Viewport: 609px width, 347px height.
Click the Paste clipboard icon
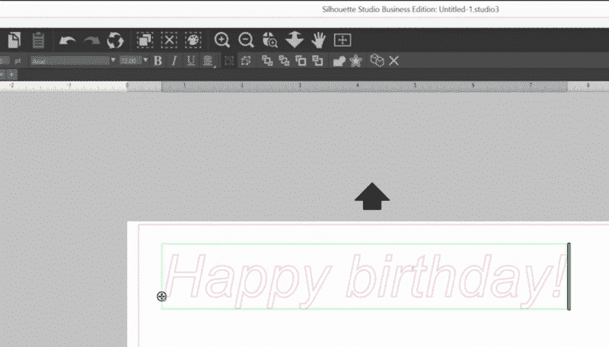click(x=38, y=40)
